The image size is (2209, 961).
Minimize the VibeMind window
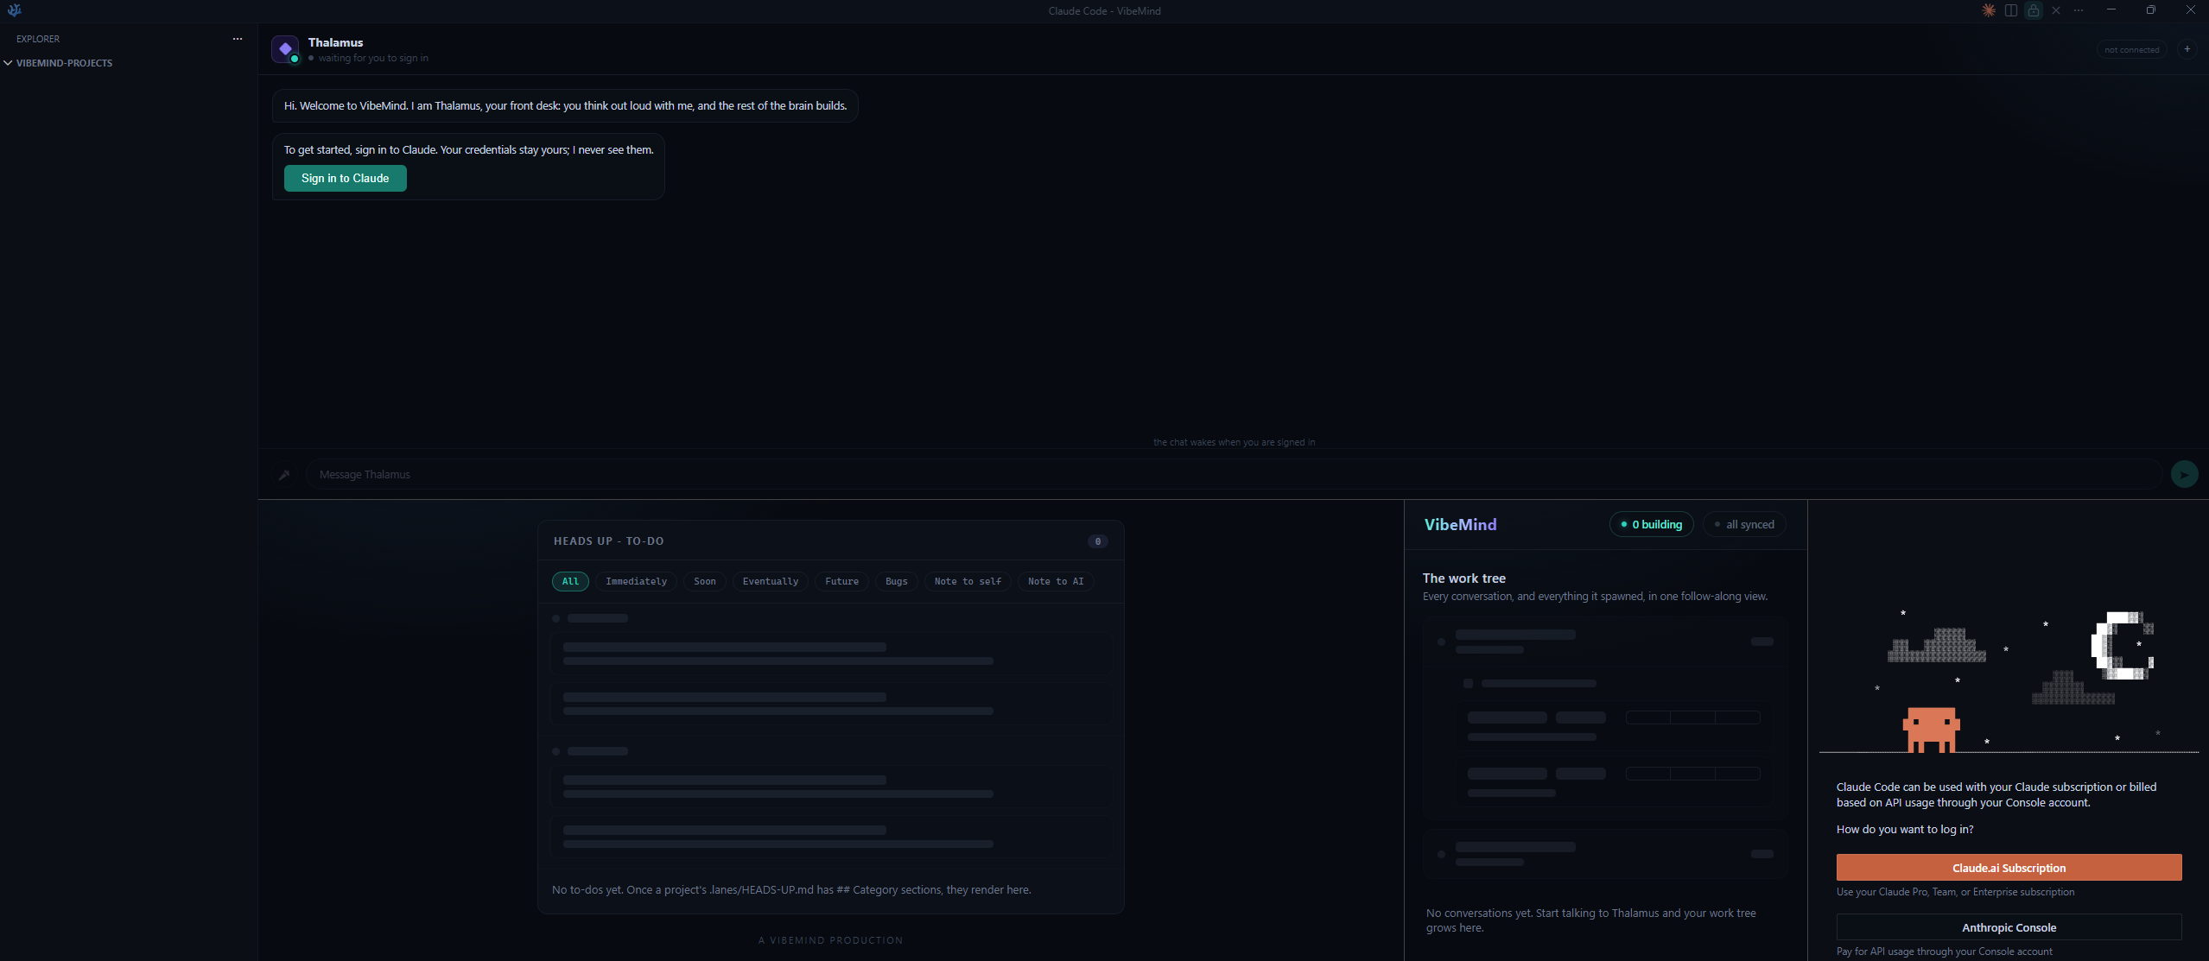[x=2111, y=10]
